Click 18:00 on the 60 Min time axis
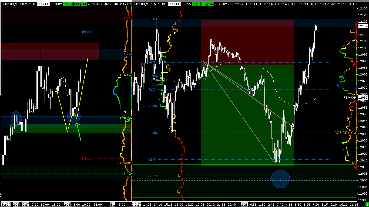The image size is (369, 207). click(56, 205)
